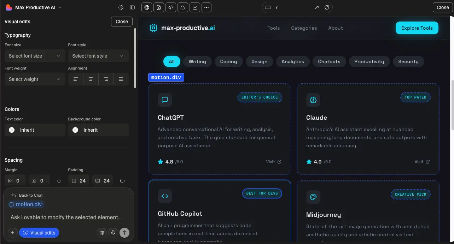Click the GitHub Copilot code brackets icon
The image size is (454, 244).
pyautogui.click(x=165, y=196)
